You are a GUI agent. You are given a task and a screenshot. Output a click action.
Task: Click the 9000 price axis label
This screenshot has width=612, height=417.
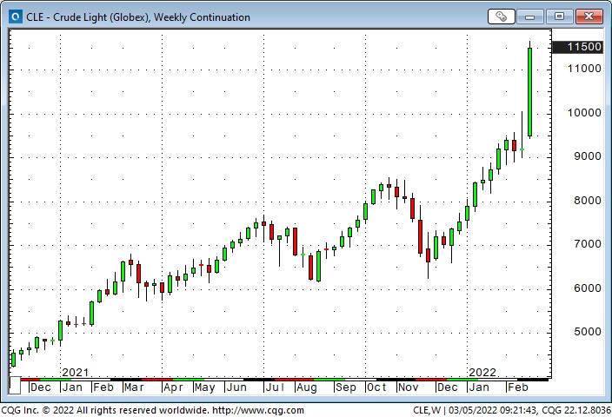[x=588, y=156]
